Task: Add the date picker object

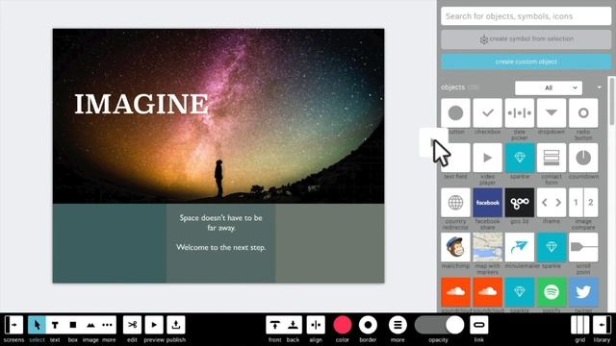Action: click(x=520, y=113)
